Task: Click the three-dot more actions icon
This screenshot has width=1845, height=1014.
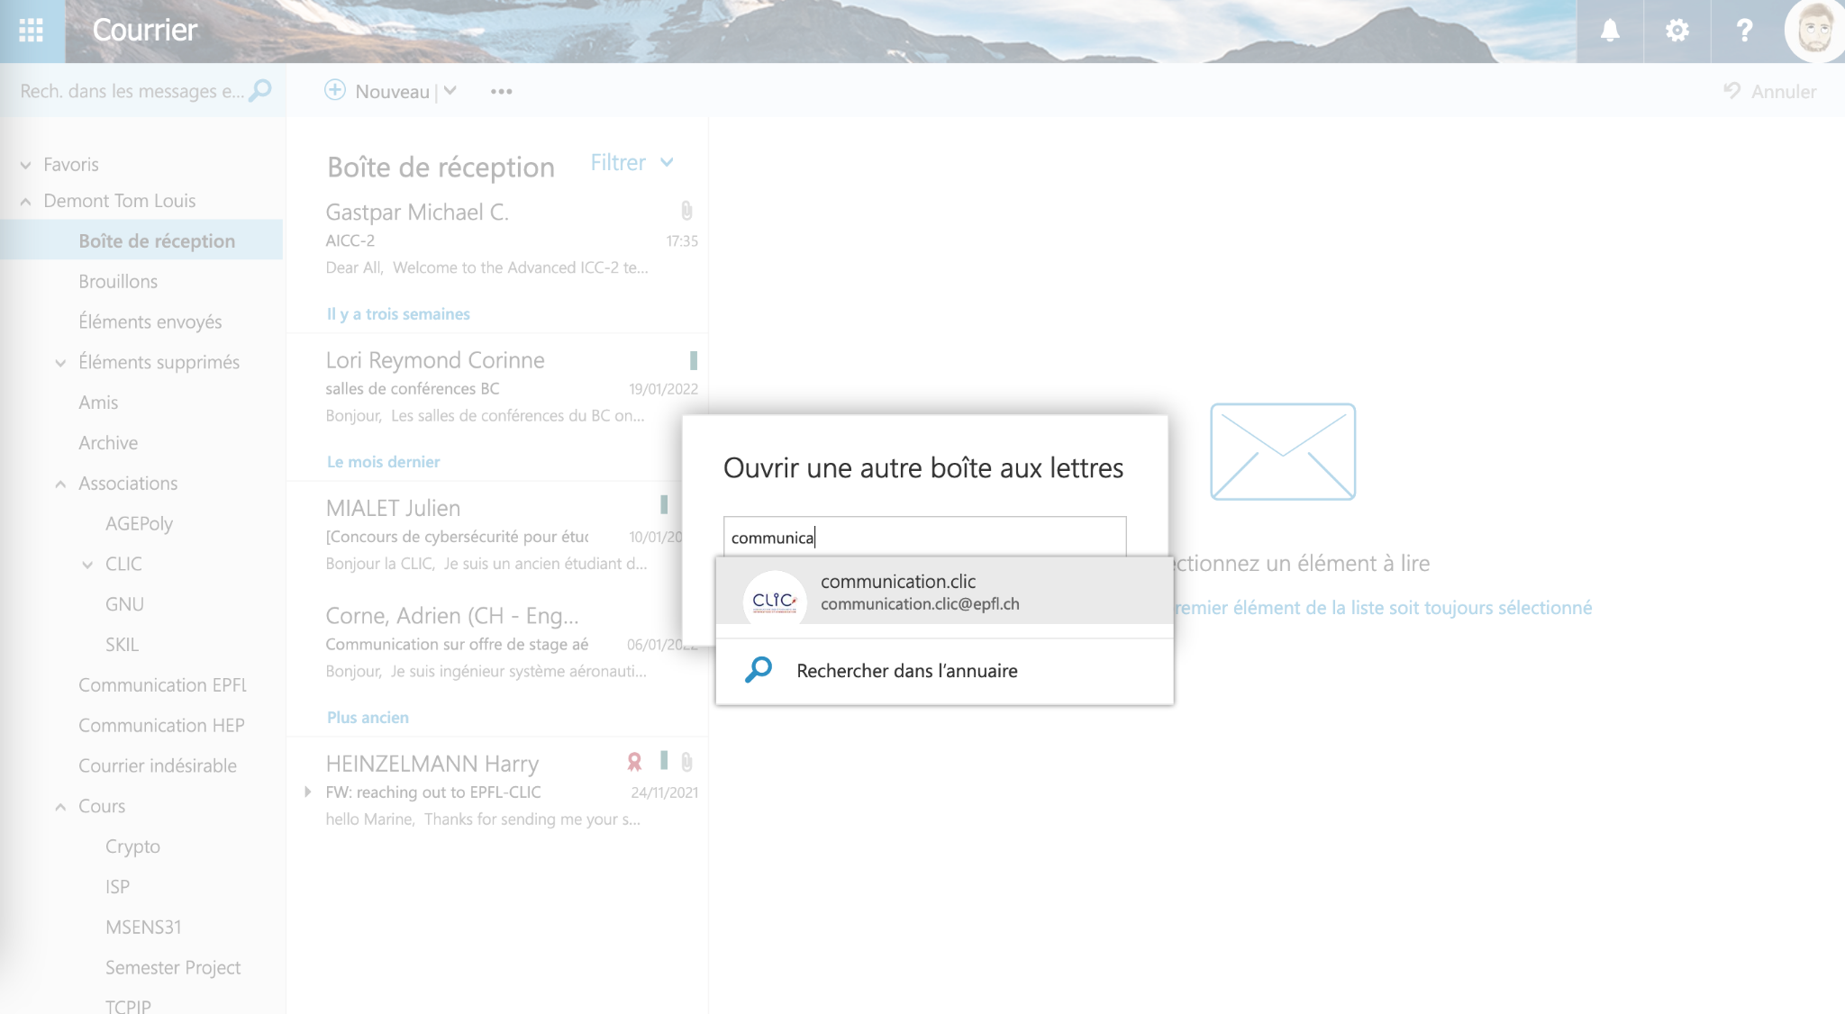Action: click(501, 91)
